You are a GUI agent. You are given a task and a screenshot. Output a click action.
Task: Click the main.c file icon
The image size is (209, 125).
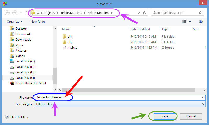[64, 47]
